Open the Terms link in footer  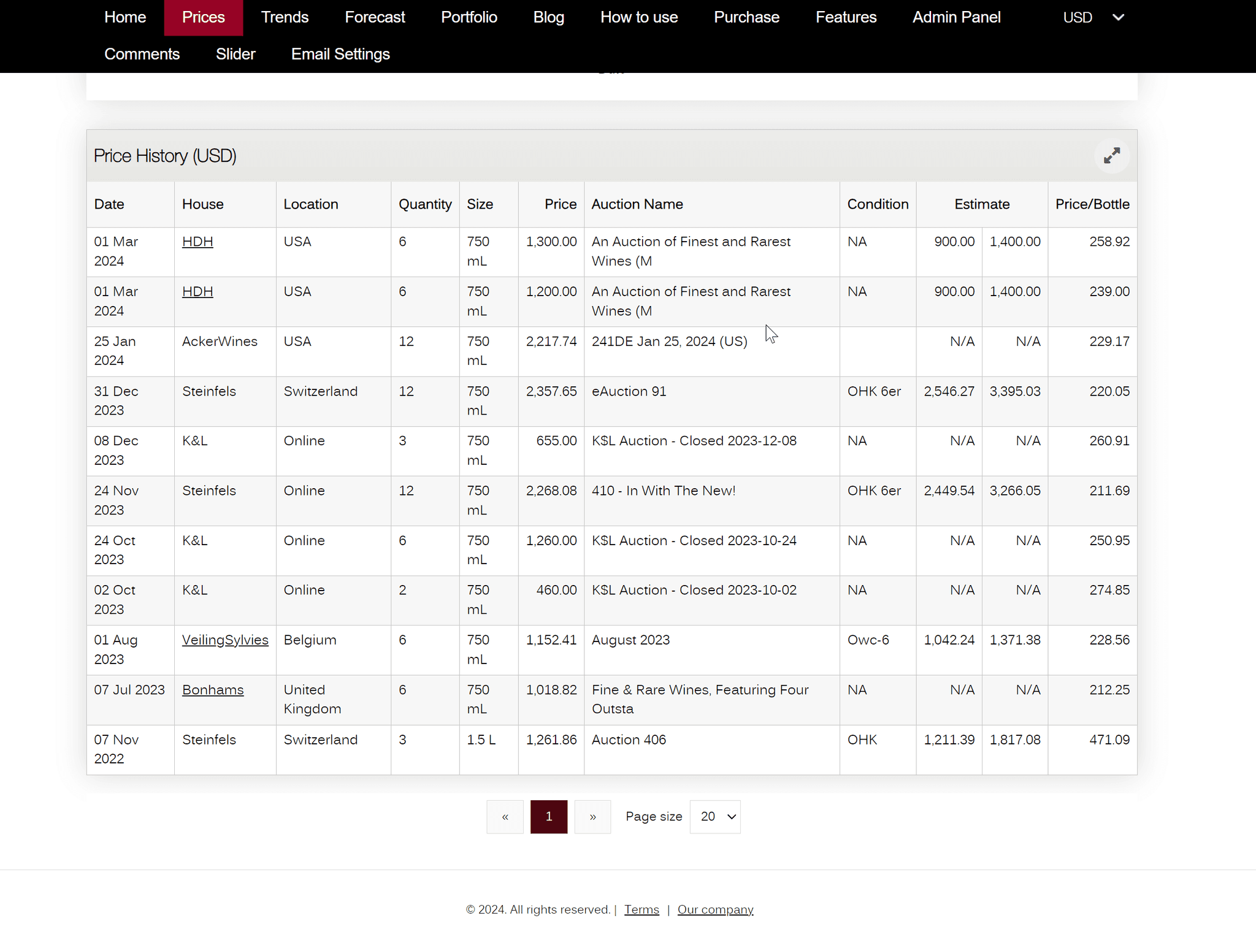coord(641,909)
